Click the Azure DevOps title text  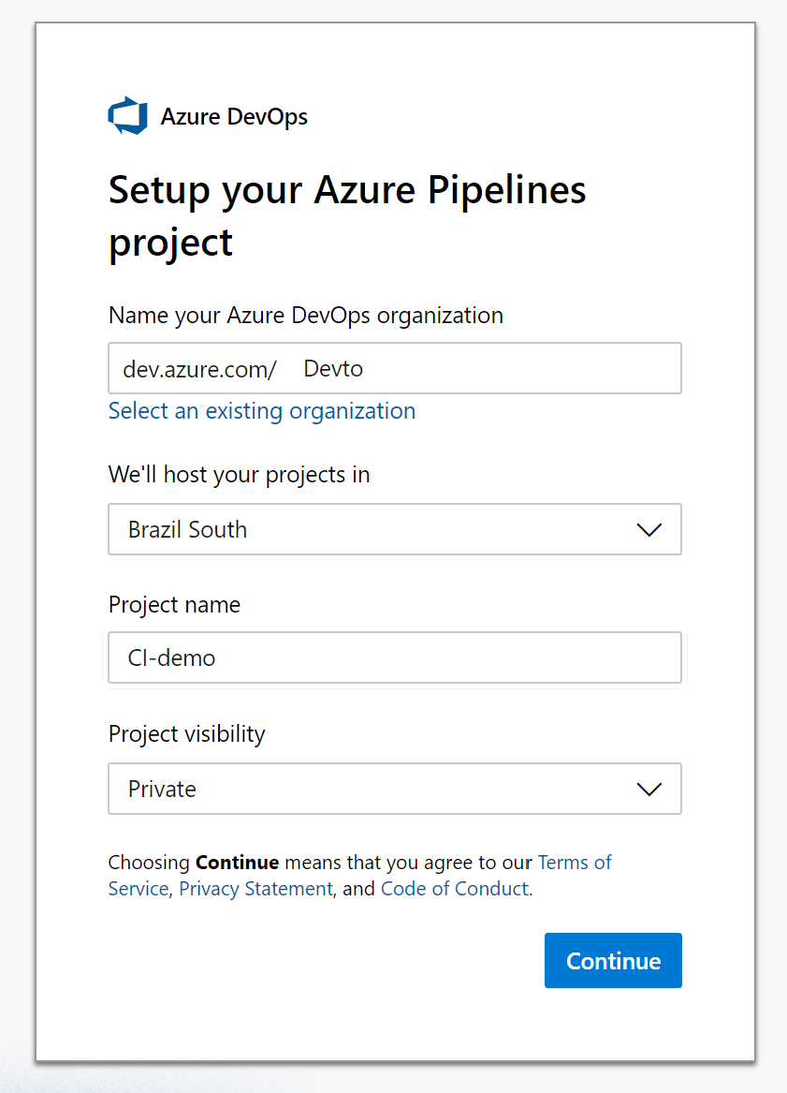click(x=234, y=116)
